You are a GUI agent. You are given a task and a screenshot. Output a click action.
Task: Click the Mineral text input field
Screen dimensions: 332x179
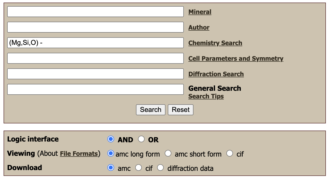(x=95, y=12)
